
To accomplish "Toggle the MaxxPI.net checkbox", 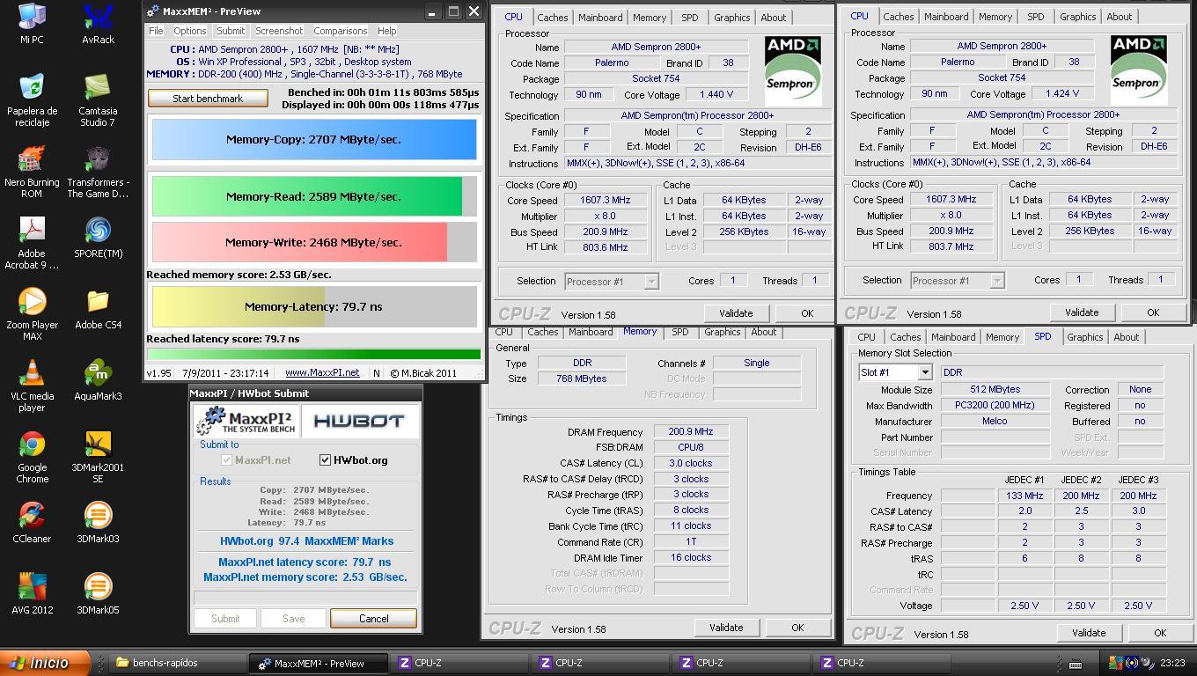I will [x=227, y=459].
